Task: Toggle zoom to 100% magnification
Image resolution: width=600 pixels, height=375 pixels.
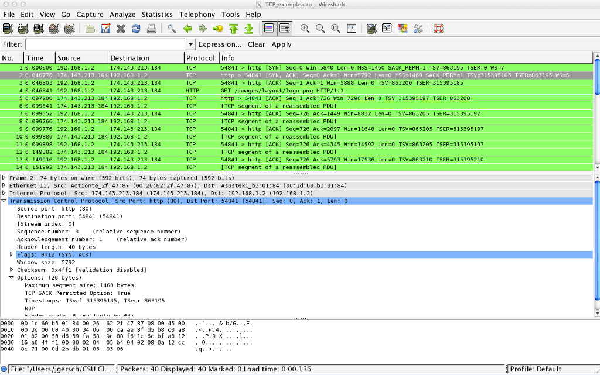Action: (335, 28)
